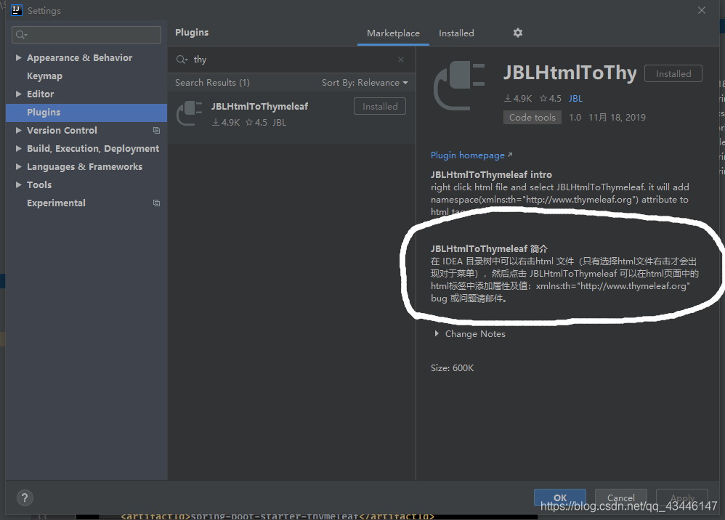The image size is (725, 520).
Task: Click the JBLHtmlToThymeleaf plug icon in results
Action: [190, 113]
